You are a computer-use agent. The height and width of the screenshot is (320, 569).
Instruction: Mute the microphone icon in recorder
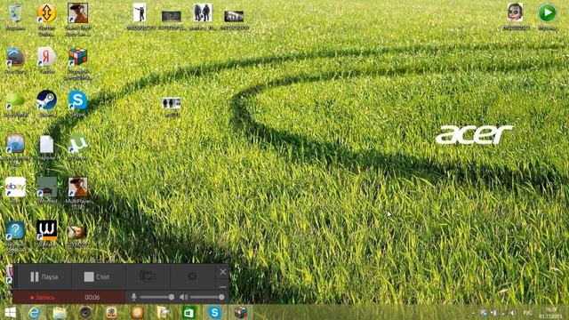point(133,297)
